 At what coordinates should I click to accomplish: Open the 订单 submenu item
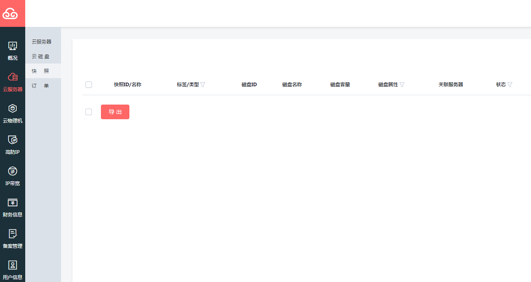[x=41, y=85]
